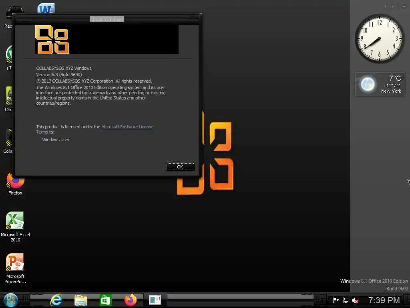
Task: Launch Internet Explorer from taskbar
Action: coord(56,300)
